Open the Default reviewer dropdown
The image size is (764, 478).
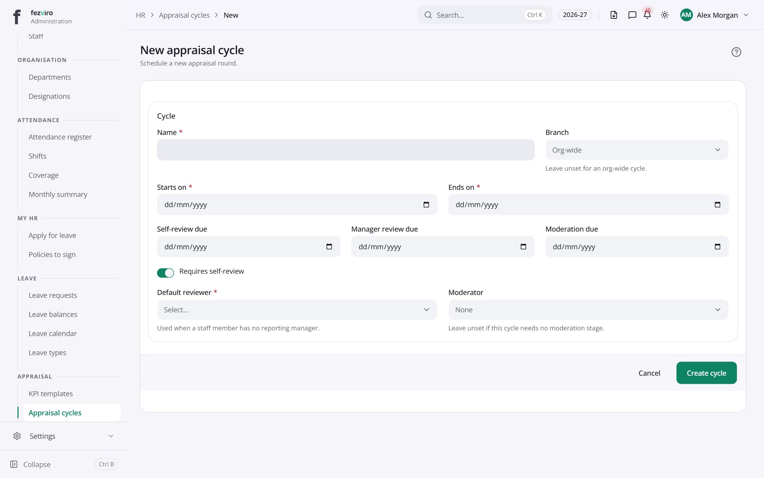297,310
